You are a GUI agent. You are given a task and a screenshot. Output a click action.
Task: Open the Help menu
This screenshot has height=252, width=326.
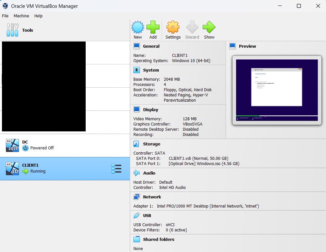pos(38,16)
